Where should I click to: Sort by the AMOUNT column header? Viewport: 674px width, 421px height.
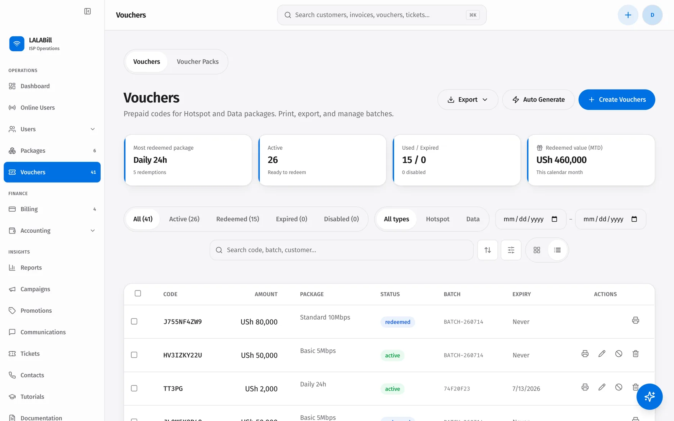pos(266,294)
